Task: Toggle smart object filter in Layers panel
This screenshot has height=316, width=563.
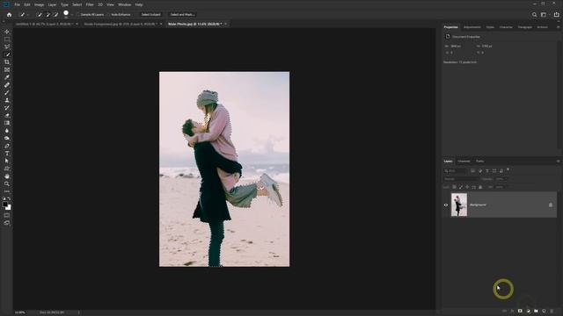Action: 501,171
